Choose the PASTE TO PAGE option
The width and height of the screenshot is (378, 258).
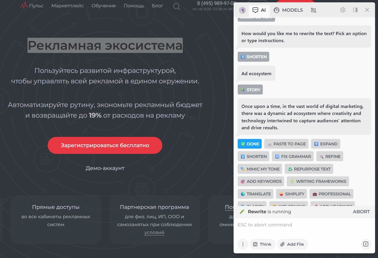[286, 144]
